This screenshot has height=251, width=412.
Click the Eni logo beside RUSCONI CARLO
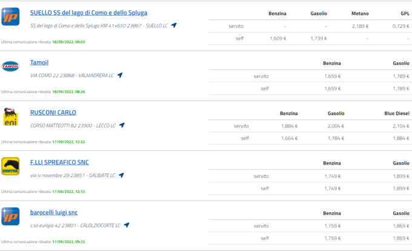[11, 117]
